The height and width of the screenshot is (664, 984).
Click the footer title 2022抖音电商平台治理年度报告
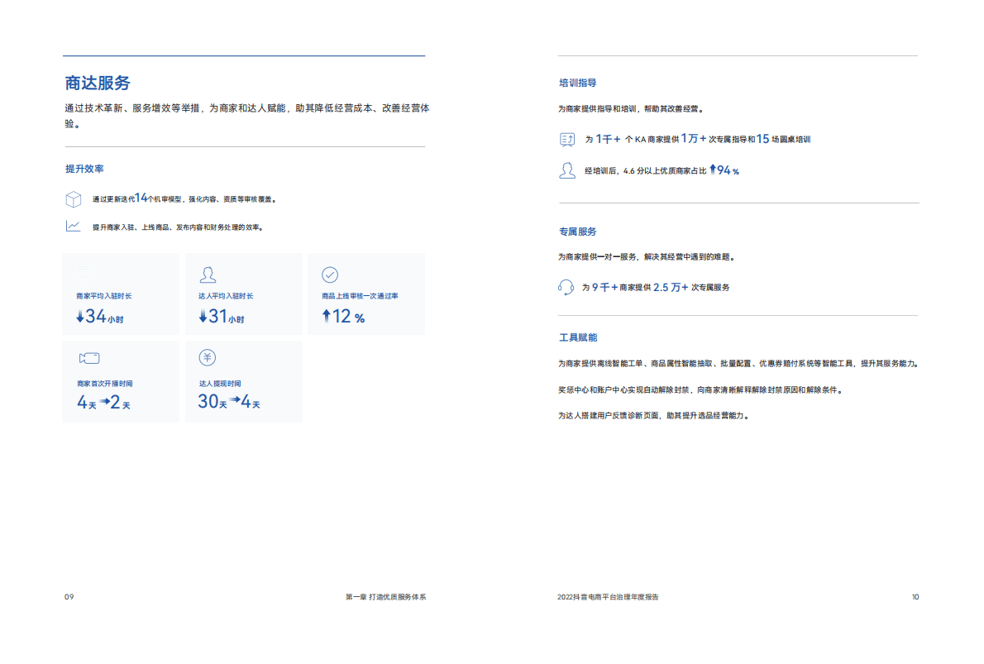609,597
